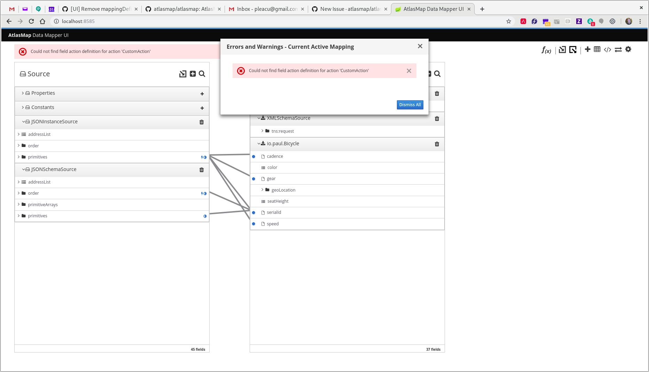The width and height of the screenshot is (649, 372).
Task: Expand the addressList tree item
Action: coord(18,134)
